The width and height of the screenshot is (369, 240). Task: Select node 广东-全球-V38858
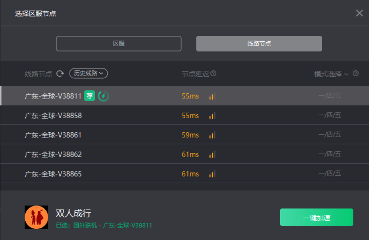pos(185,115)
